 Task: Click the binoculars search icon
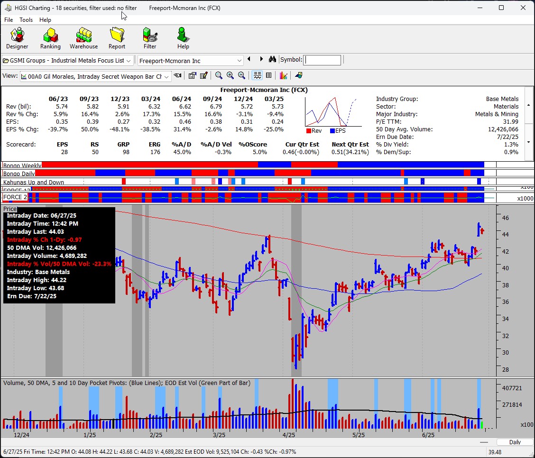click(x=272, y=59)
